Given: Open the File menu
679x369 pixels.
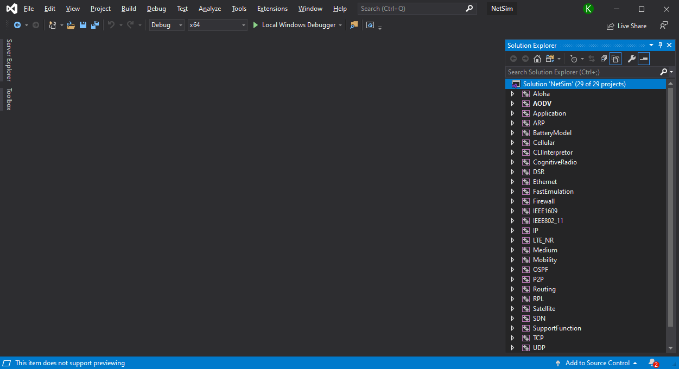Looking at the screenshot, I should coord(29,9).
